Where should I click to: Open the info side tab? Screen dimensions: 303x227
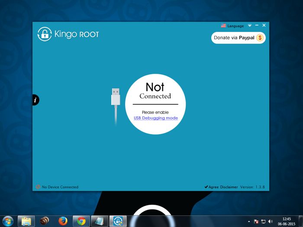click(x=35, y=100)
